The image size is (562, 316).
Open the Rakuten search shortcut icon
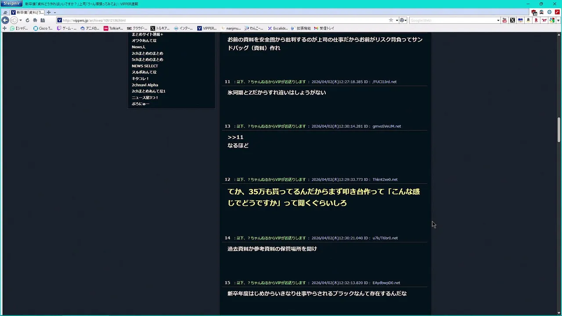pyautogui.click(x=536, y=20)
